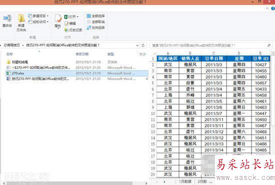Click the 订阅号技巧 breadcrumb
This screenshot has height=185, width=275.
click(x=11, y=45)
